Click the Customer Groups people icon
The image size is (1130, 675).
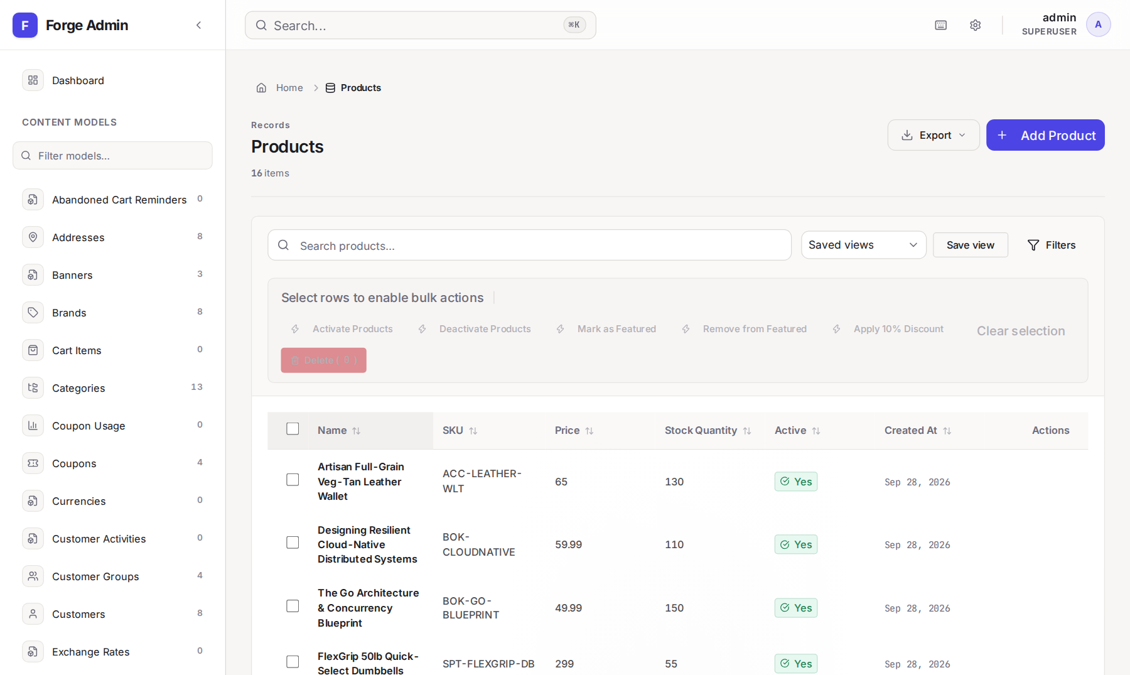click(x=33, y=576)
